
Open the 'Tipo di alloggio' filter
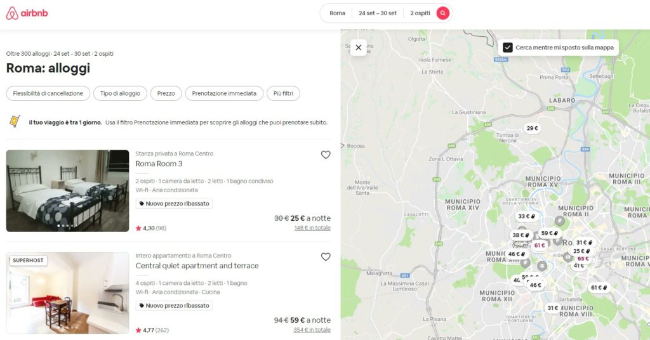tap(121, 93)
